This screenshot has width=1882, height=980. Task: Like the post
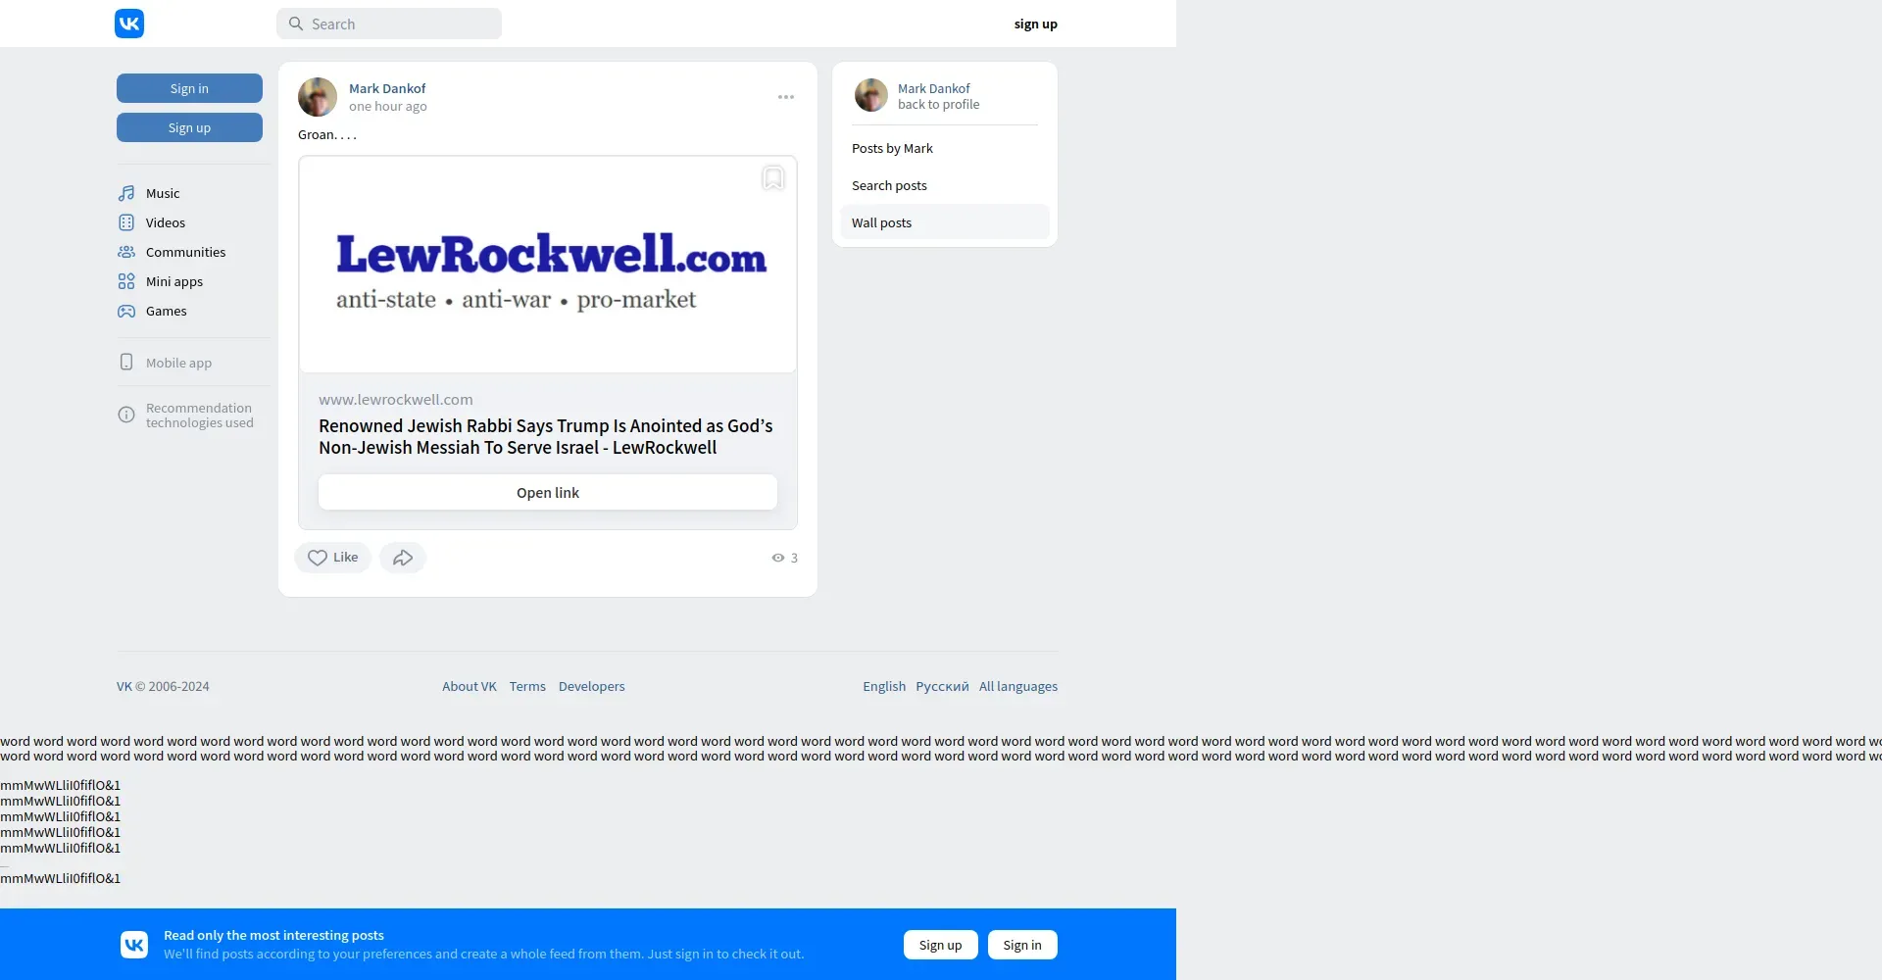pos(332,558)
